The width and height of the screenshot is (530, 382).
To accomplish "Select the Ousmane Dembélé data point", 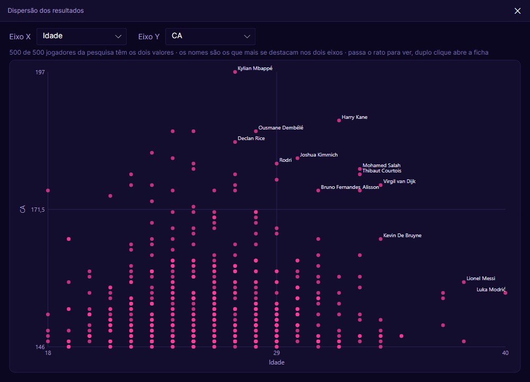I will (x=256, y=131).
